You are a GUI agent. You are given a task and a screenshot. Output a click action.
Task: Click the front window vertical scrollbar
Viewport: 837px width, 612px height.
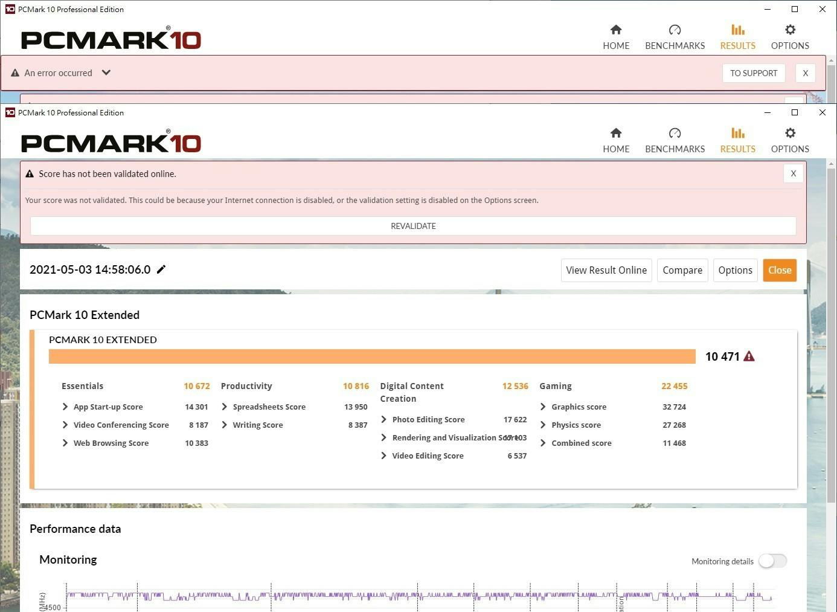tap(832, 335)
